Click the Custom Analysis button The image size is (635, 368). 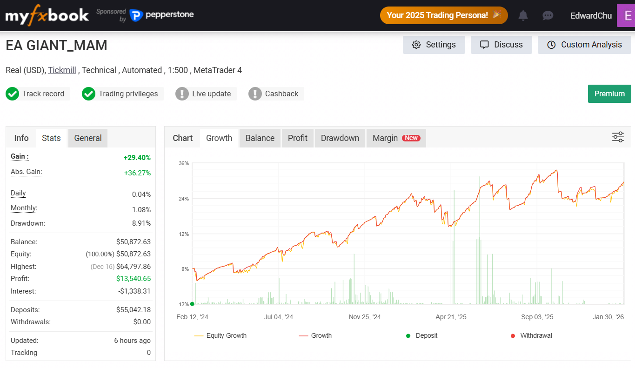pyautogui.click(x=584, y=45)
